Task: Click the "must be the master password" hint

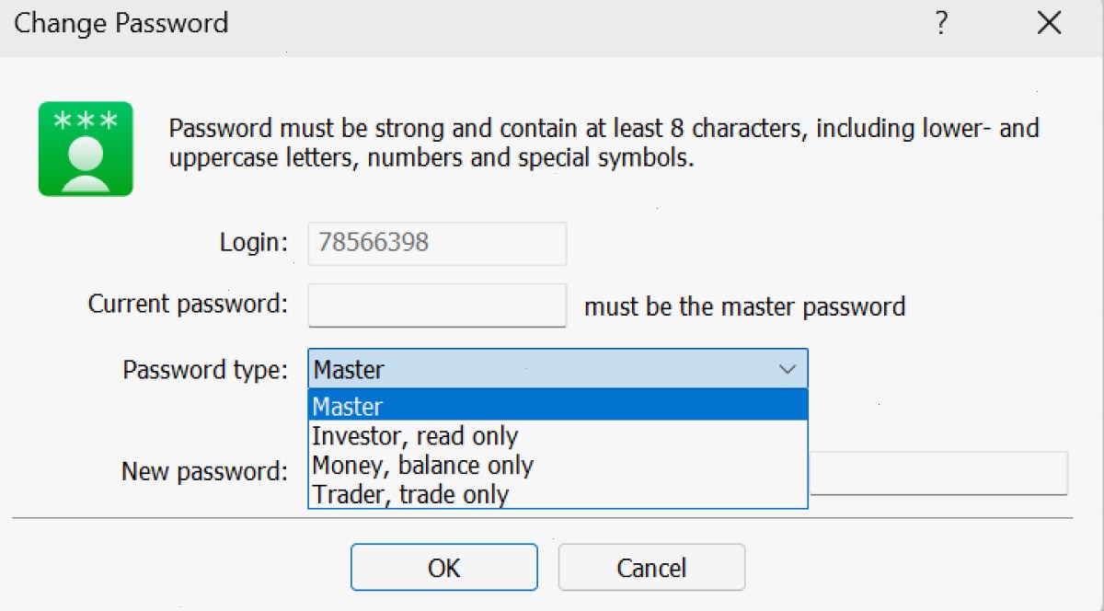Action: click(x=745, y=306)
